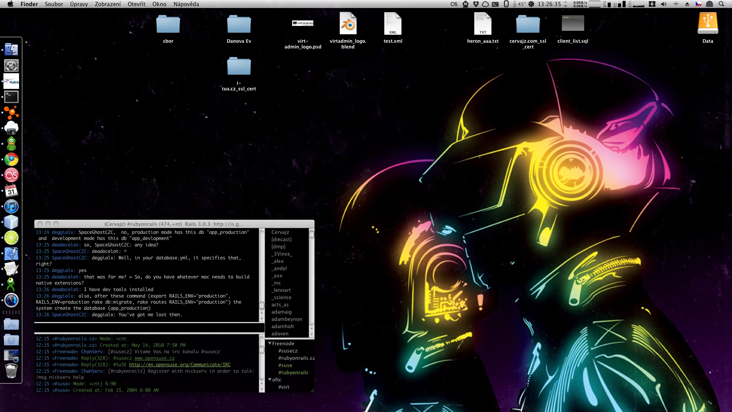732x412 pixels.
Task: Open the Adium green duck icon
Action: coord(11,144)
